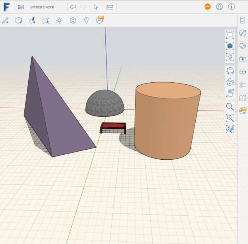Activate the walking person fly-through tool

230,57
